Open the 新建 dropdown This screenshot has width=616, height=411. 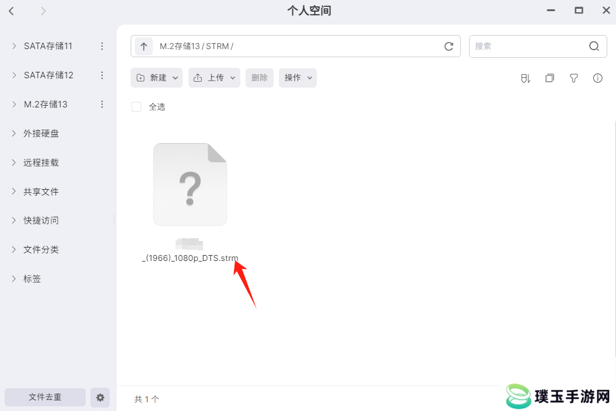[x=156, y=78]
